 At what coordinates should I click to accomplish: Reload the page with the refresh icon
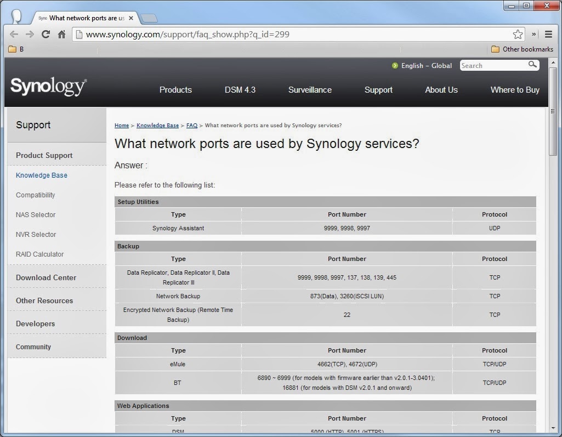[46, 35]
